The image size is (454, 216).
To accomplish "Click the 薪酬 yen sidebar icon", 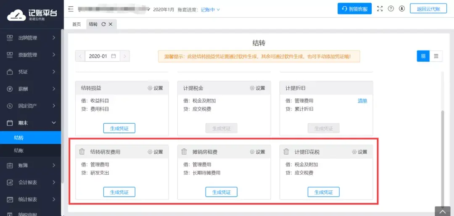I will pos(10,89).
